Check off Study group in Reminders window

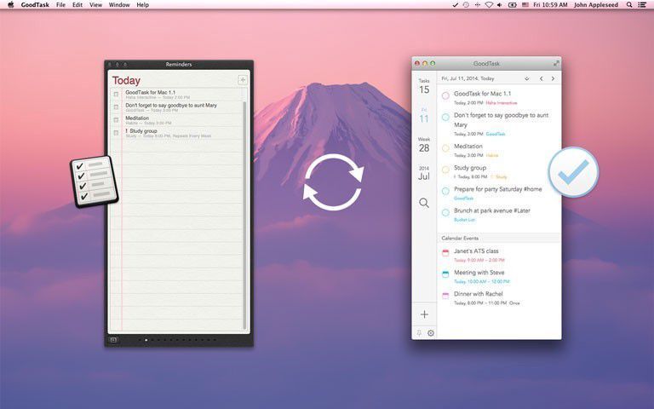tap(116, 133)
